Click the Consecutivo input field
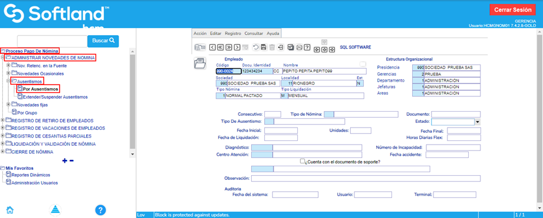 [x=272, y=115]
